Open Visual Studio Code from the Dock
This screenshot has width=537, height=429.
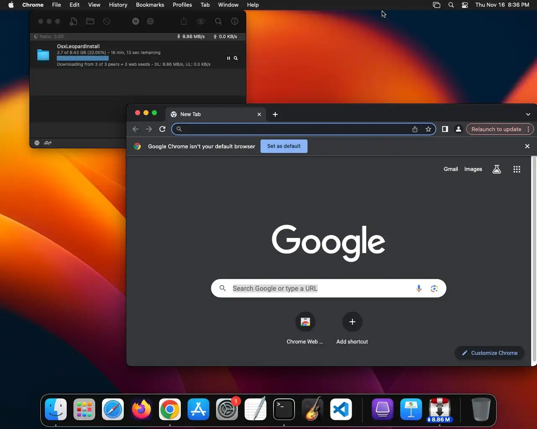tap(341, 409)
